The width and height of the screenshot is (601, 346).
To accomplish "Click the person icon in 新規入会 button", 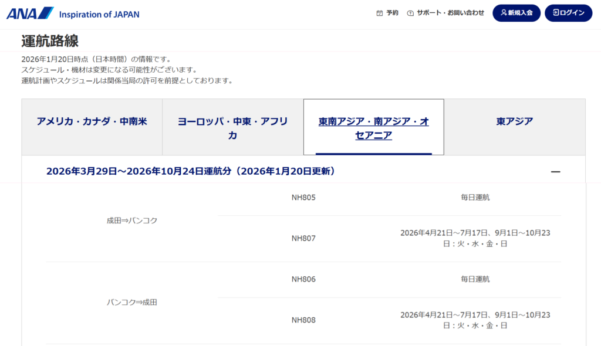I will click(x=504, y=13).
